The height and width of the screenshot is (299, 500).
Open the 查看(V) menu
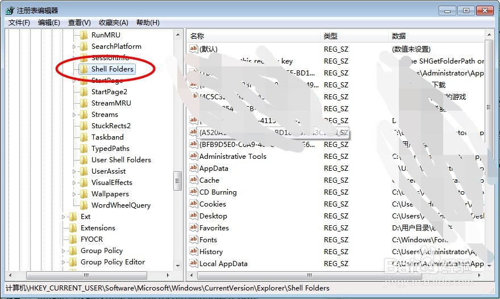point(79,23)
